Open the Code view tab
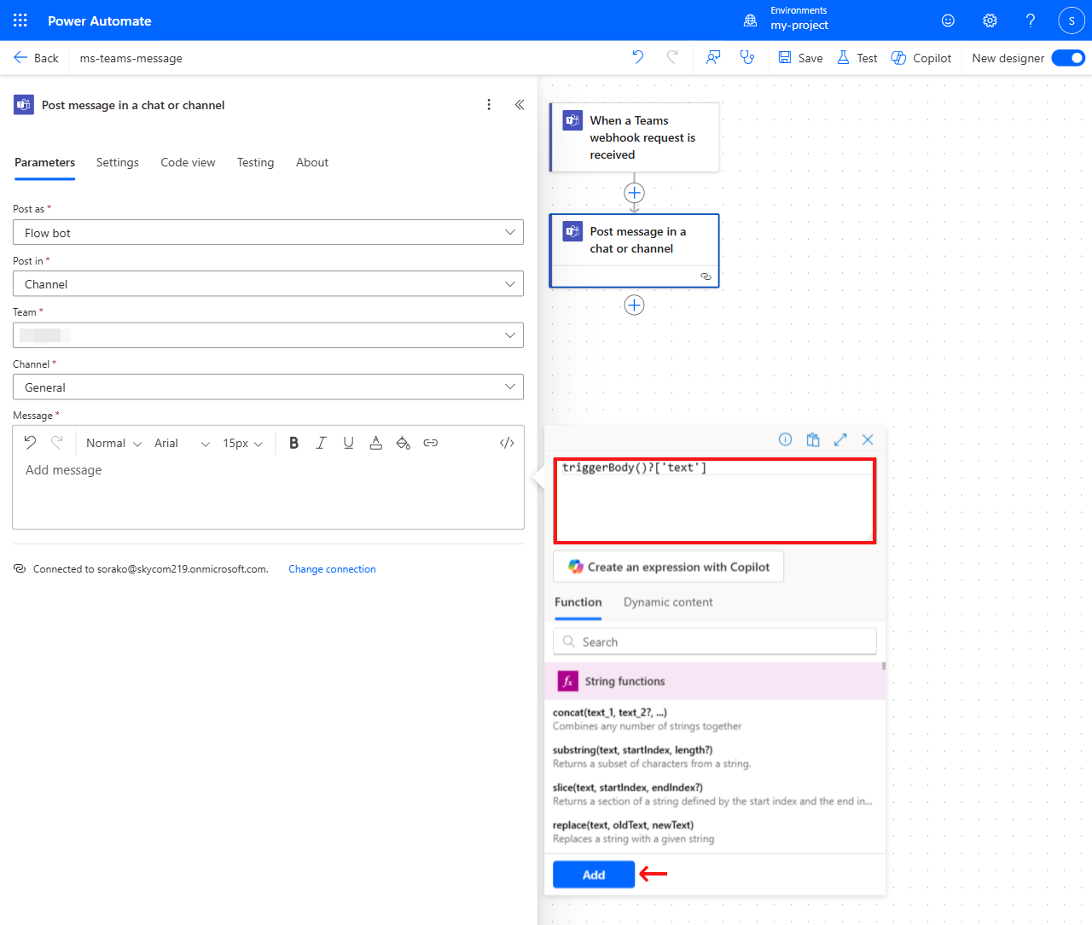This screenshot has width=1092, height=925. pyautogui.click(x=188, y=162)
